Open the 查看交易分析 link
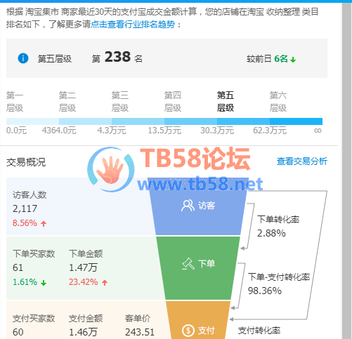 302,161
